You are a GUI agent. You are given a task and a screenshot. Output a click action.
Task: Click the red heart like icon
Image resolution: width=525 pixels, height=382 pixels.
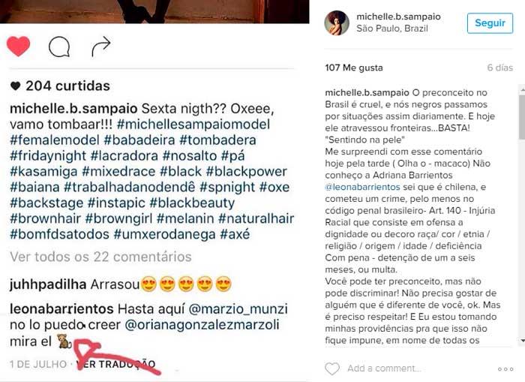click(x=19, y=47)
